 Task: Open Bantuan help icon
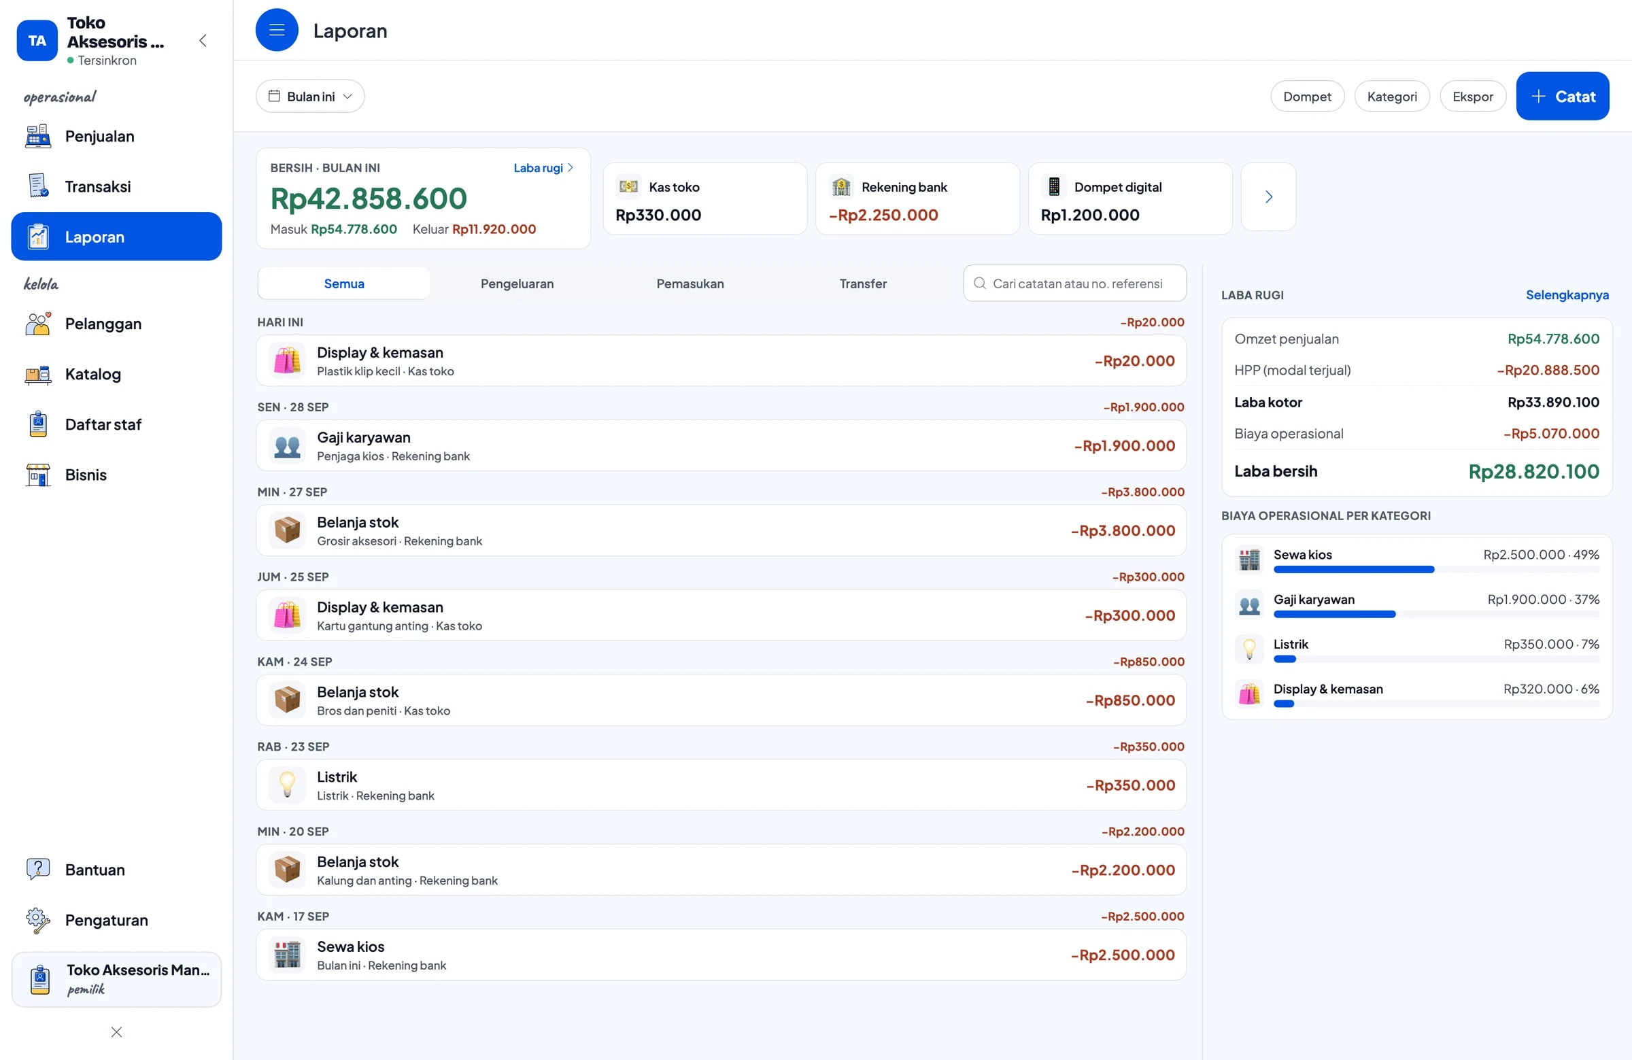[x=38, y=870]
